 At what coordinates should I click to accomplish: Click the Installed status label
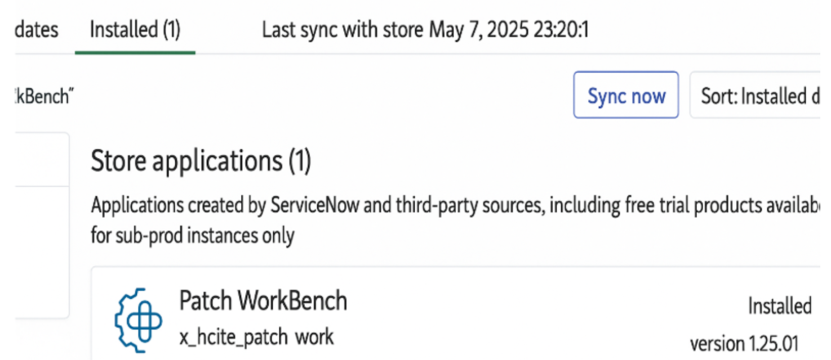(x=779, y=307)
